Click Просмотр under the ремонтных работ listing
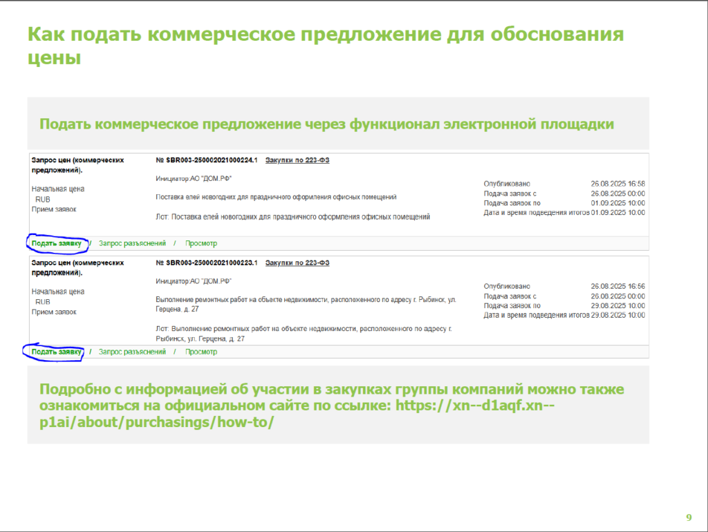The image size is (708, 532). [201, 352]
